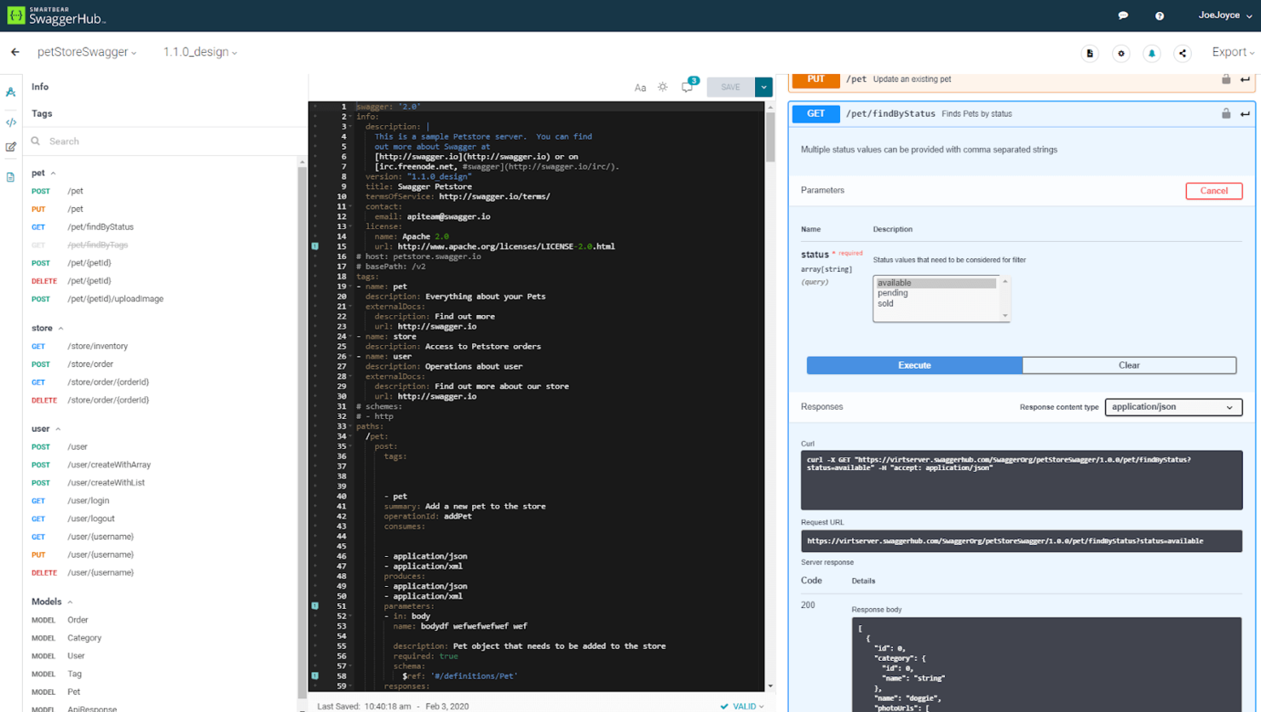This screenshot has height=712, width=1261.
Task: Toggle the editor theme brightness icon
Action: [x=663, y=86]
